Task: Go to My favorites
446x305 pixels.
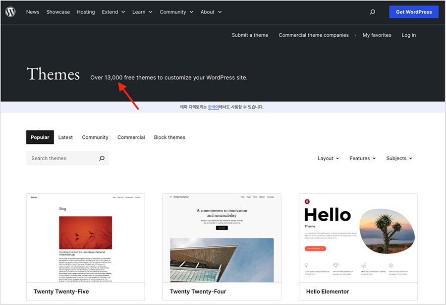Action: coord(377,35)
